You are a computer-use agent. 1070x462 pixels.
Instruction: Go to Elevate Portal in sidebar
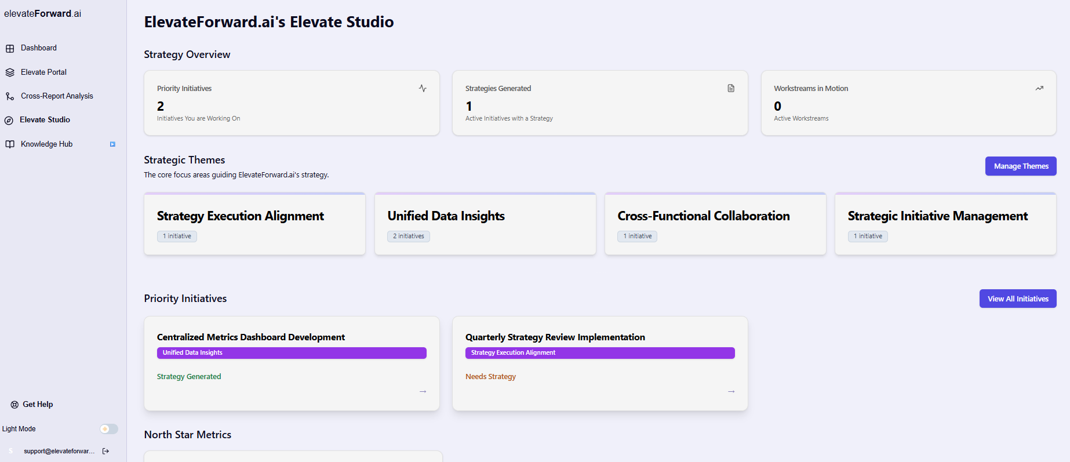click(43, 72)
